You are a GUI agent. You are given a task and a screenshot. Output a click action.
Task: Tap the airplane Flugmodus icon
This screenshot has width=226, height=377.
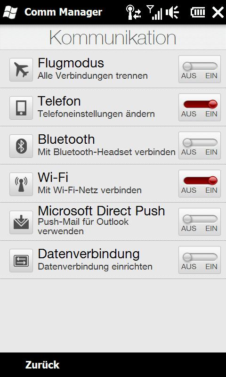click(21, 70)
